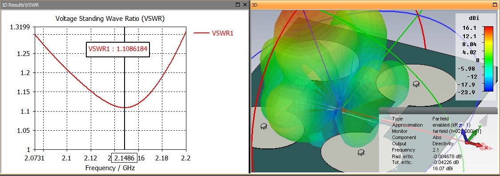This screenshot has width=500, height=176.
Task: Click the Directivity output value in info box
Action: (443, 144)
